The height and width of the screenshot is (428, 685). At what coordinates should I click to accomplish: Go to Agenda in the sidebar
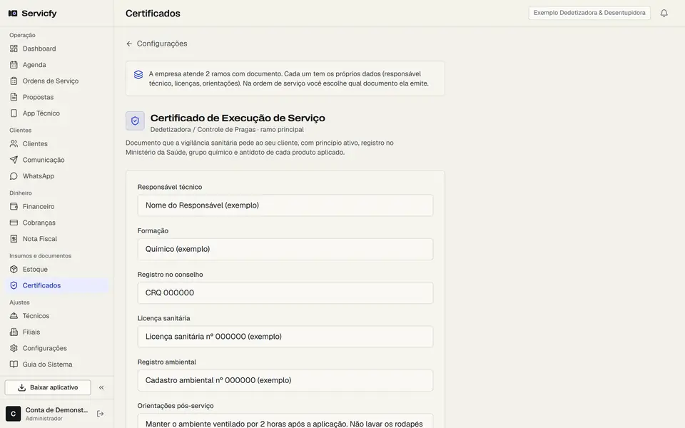(x=57, y=65)
